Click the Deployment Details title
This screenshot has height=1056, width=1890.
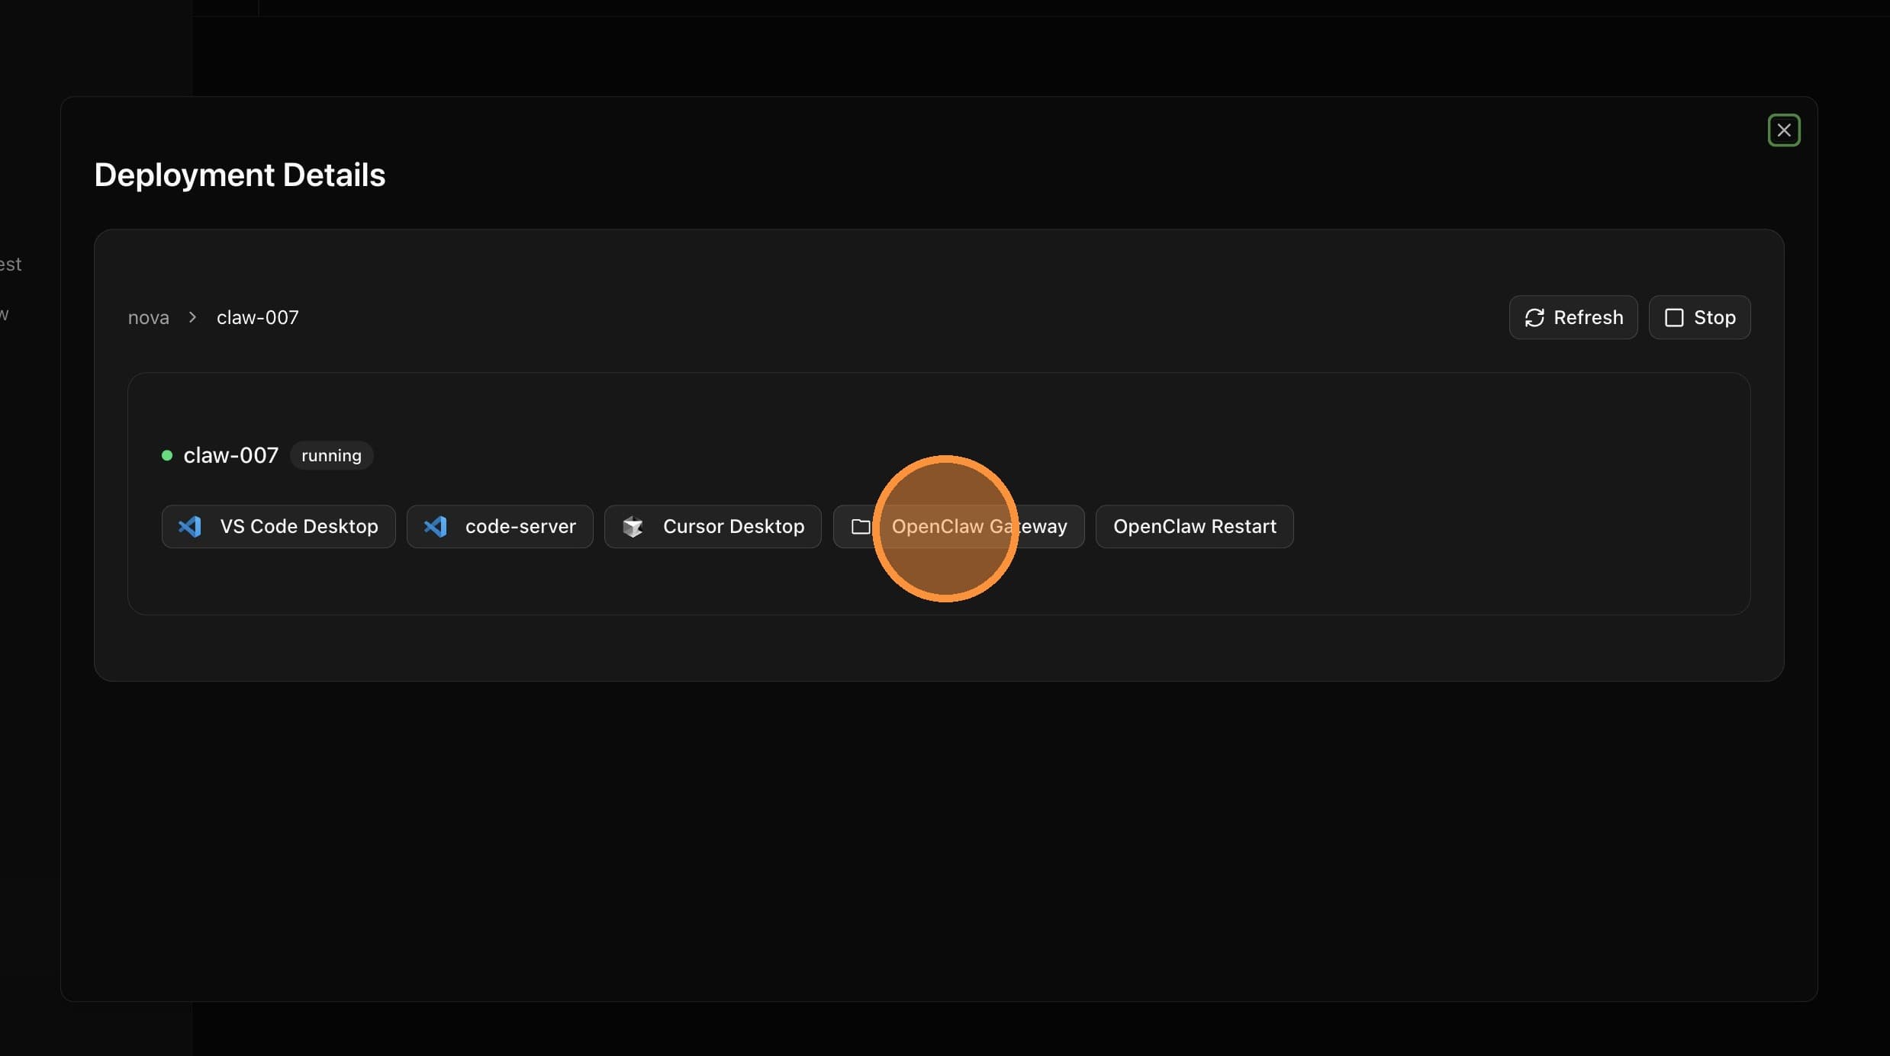240,175
